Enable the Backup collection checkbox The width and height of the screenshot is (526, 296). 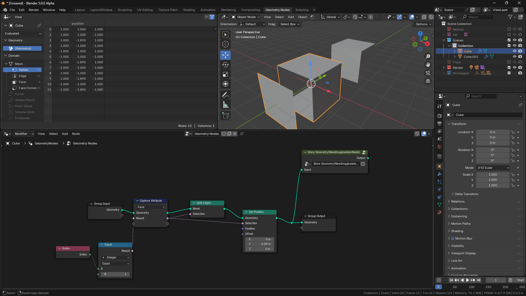(509, 29)
